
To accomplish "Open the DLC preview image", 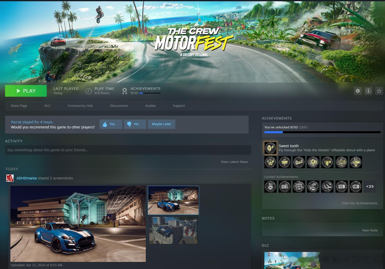I will [x=292, y=260].
